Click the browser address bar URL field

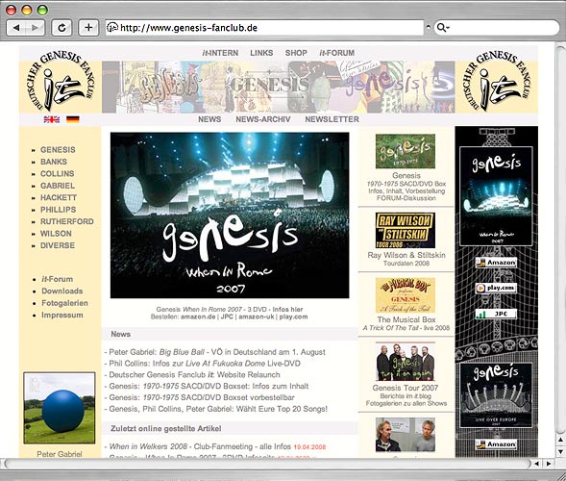point(264,28)
